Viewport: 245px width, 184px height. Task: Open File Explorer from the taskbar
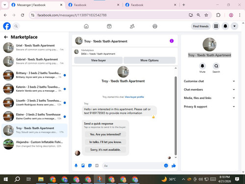tap(41, 179)
